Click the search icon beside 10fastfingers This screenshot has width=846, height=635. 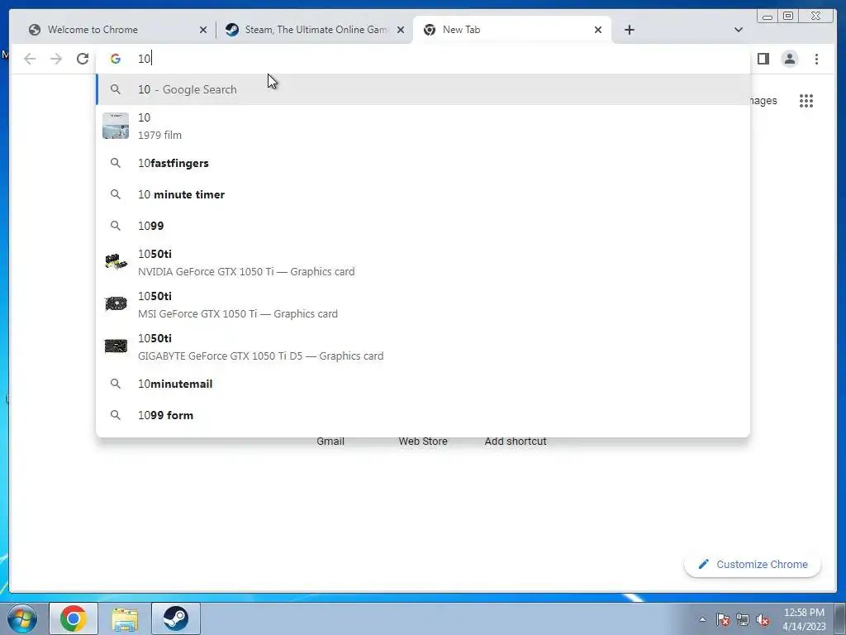click(116, 163)
